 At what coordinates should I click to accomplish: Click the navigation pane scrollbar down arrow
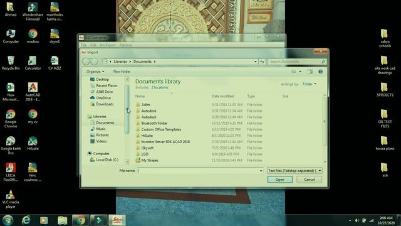point(127,162)
